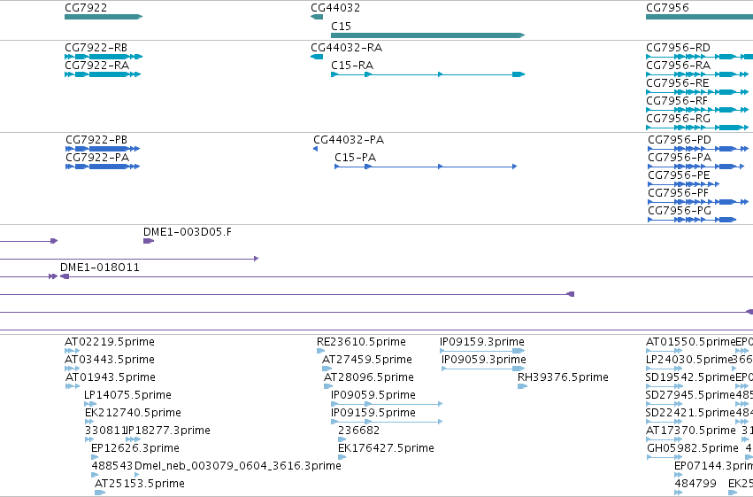
Task: Click the AT25153.5prime EST label
Action: coord(140,484)
